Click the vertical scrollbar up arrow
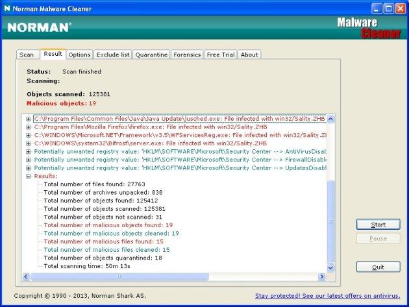Image resolution: width=409 pixels, height=307 pixels. (330, 119)
